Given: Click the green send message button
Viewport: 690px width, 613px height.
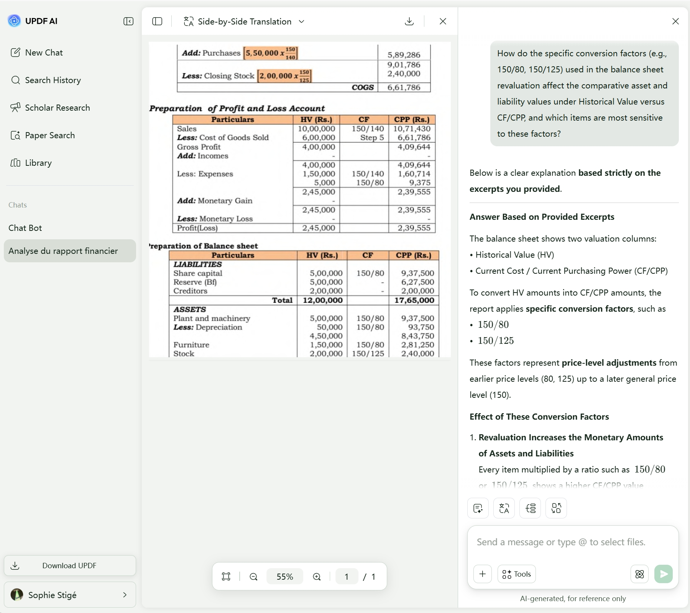Looking at the screenshot, I should click(664, 574).
